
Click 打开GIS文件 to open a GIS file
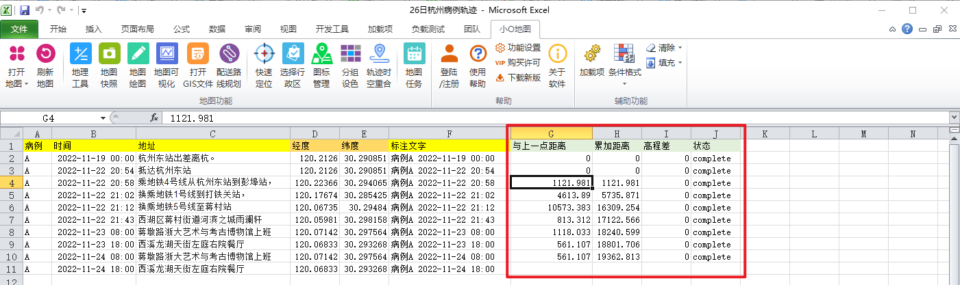pos(198,66)
